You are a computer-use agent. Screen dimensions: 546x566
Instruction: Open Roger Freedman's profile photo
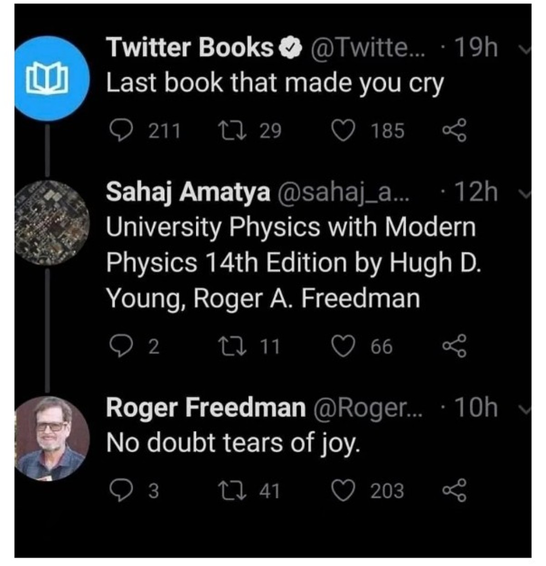coord(51,438)
